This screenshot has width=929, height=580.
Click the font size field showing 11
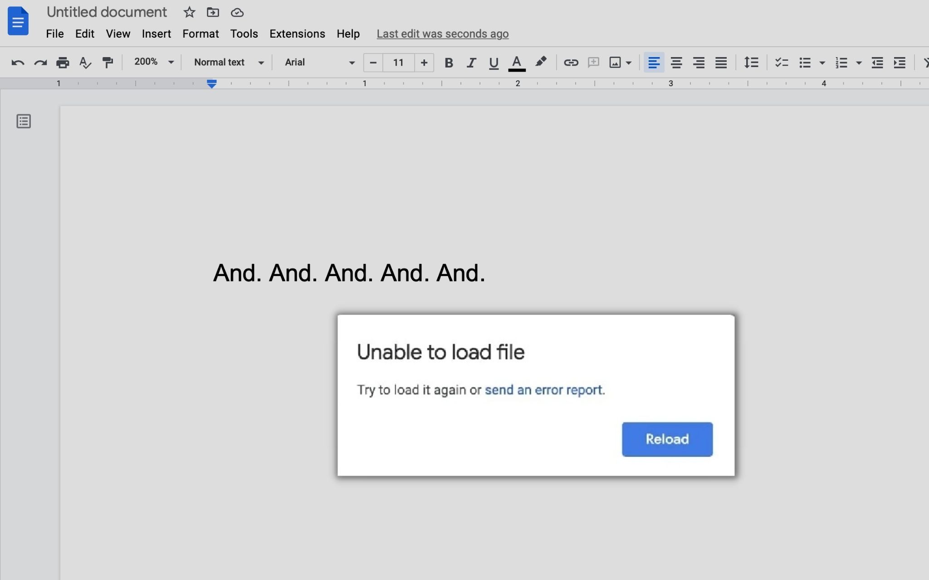coord(398,63)
